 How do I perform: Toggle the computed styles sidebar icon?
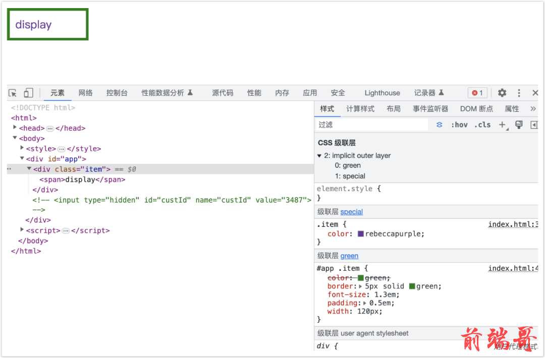pos(534,125)
